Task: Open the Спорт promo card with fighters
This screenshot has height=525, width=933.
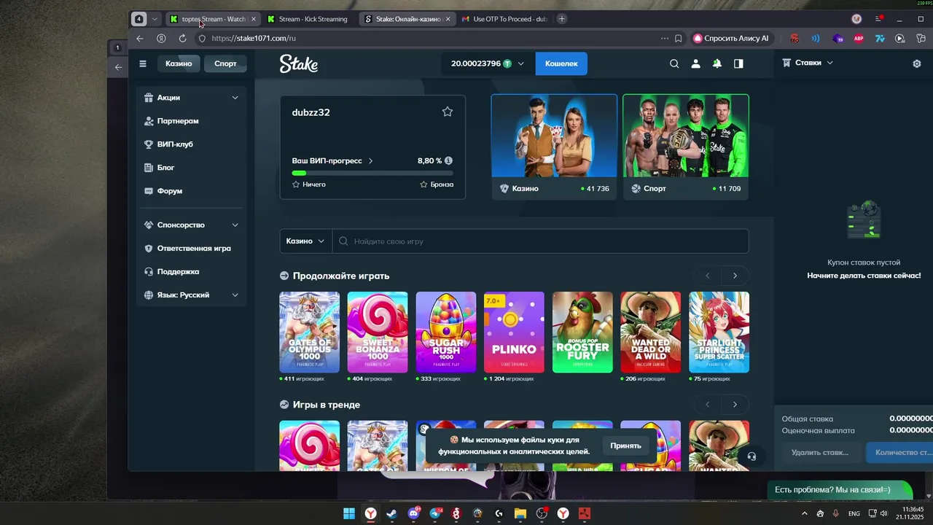Action: coord(686,146)
